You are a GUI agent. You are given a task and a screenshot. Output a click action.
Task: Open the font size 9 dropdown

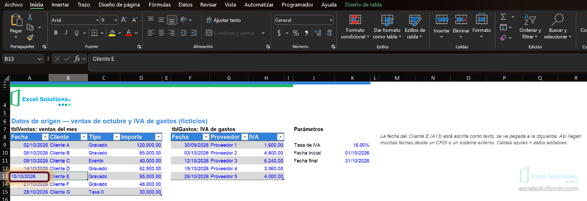116,20
